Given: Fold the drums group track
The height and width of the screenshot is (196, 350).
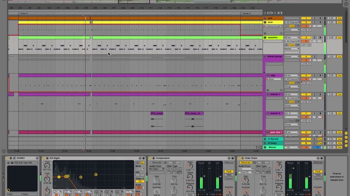Looking at the screenshot, I should (x=265, y=56).
